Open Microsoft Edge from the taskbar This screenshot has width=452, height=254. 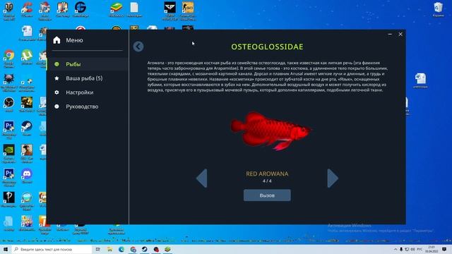(121, 249)
